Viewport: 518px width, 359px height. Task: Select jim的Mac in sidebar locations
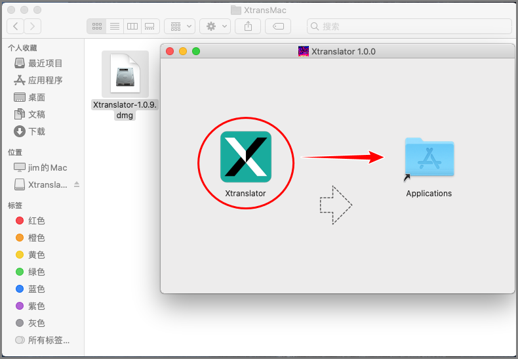pos(42,167)
